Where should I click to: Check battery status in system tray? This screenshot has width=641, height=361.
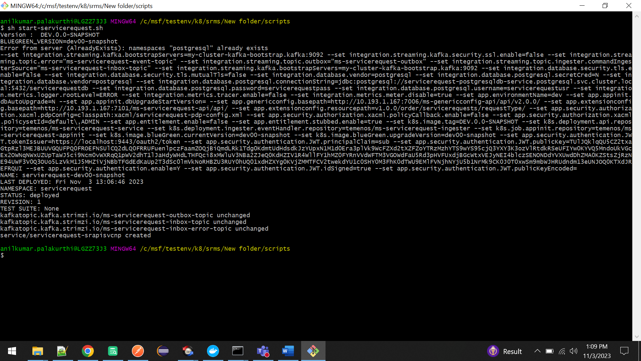550,351
